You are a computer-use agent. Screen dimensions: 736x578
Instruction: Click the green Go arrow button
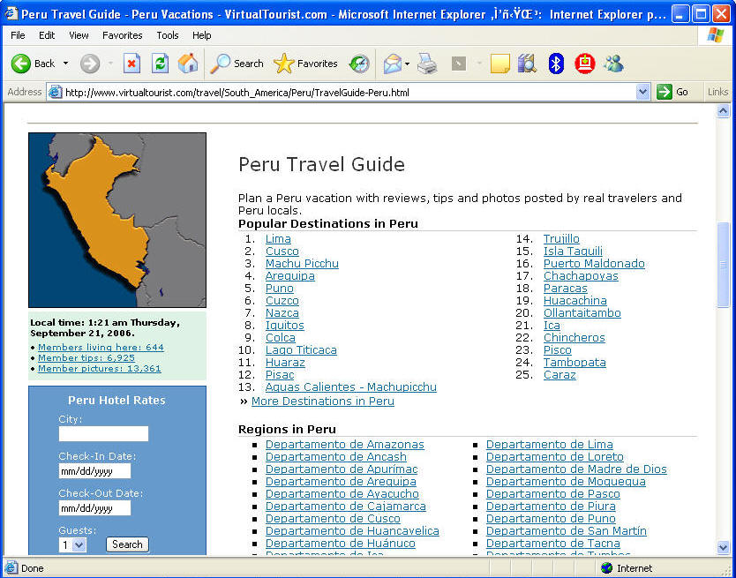click(x=665, y=92)
